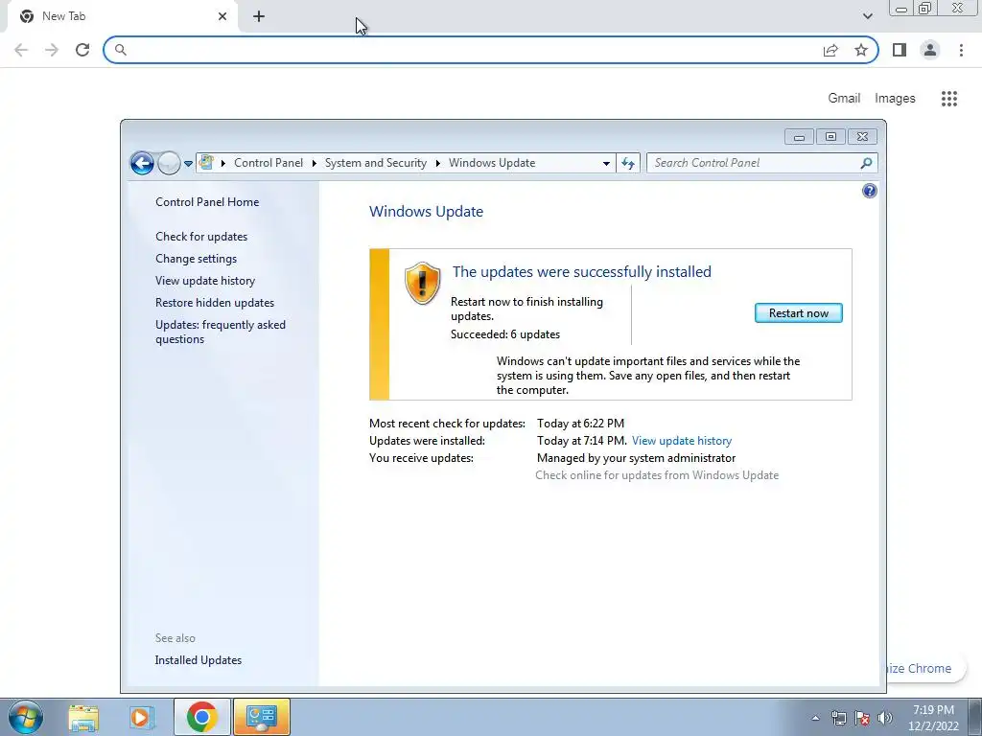Open Action Center flag icon
The image size is (982, 736).
tap(862, 718)
